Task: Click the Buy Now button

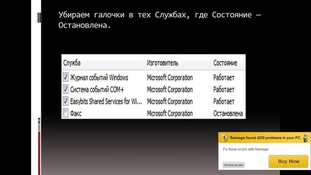Action: [x=288, y=161]
